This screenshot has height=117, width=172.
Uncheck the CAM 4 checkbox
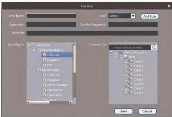click(126, 75)
